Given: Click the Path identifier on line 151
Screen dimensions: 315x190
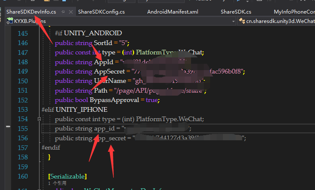Looking at the screenshot, I should click(101, 91).
